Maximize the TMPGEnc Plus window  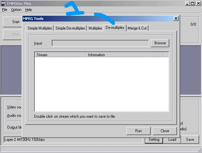coord(193,4)
